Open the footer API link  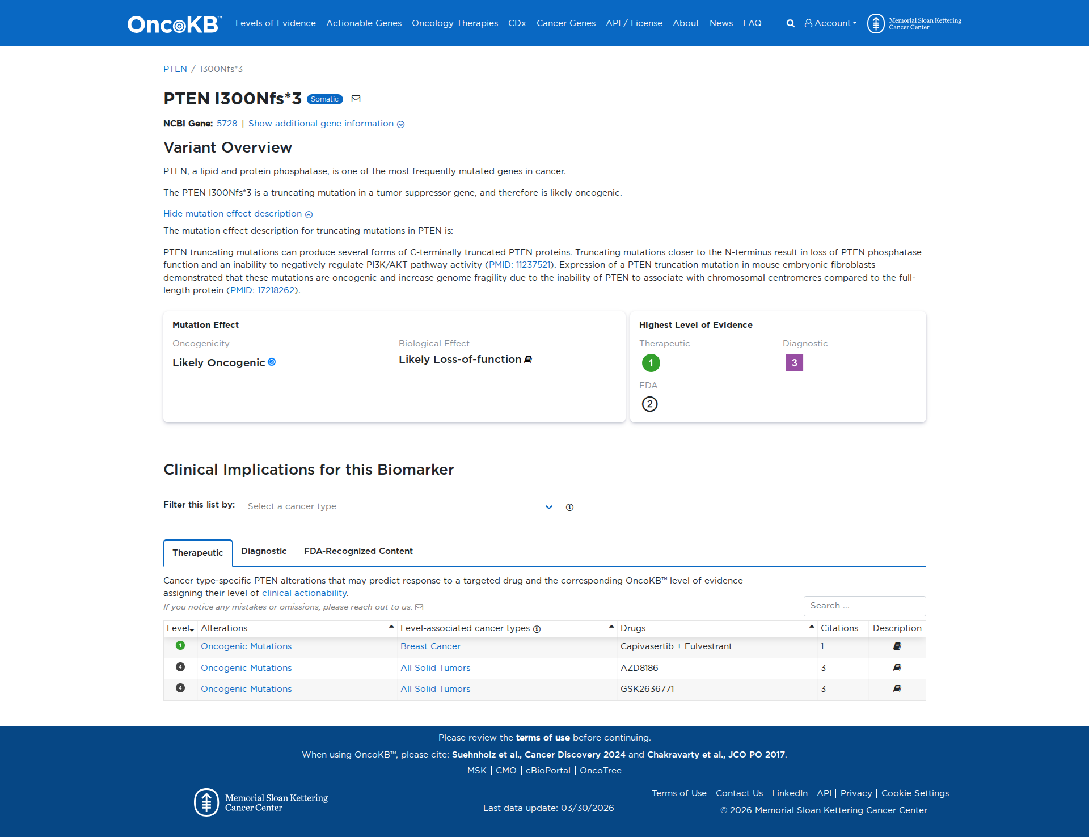824,793
